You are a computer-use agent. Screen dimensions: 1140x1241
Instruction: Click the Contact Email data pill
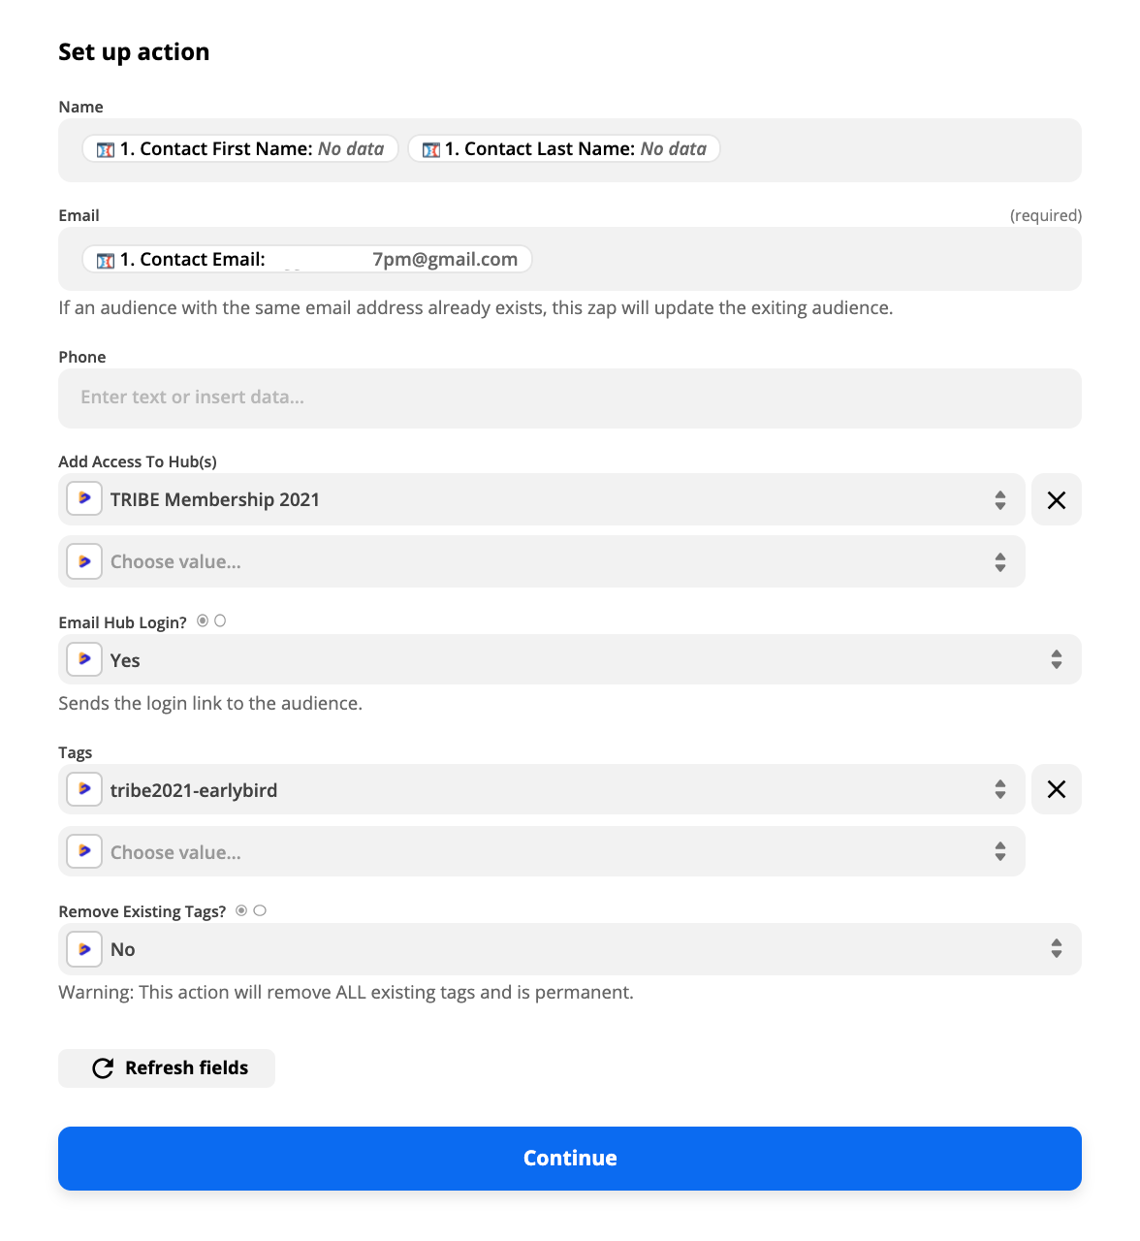coord(307,259)
